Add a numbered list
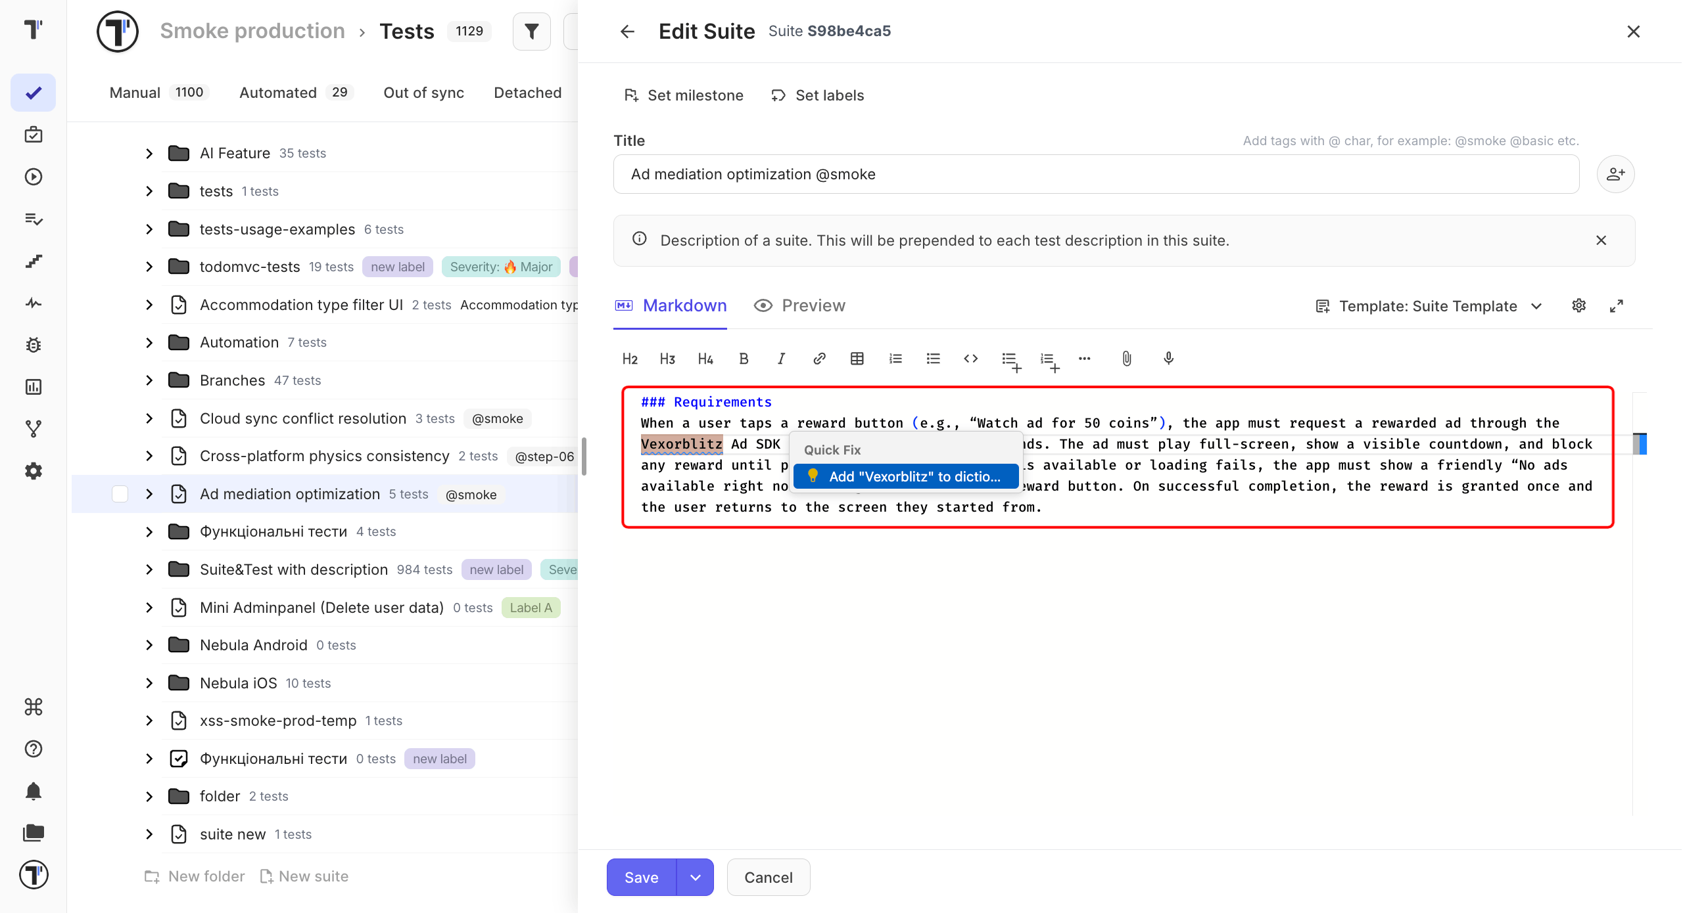 tap(895, 359)
